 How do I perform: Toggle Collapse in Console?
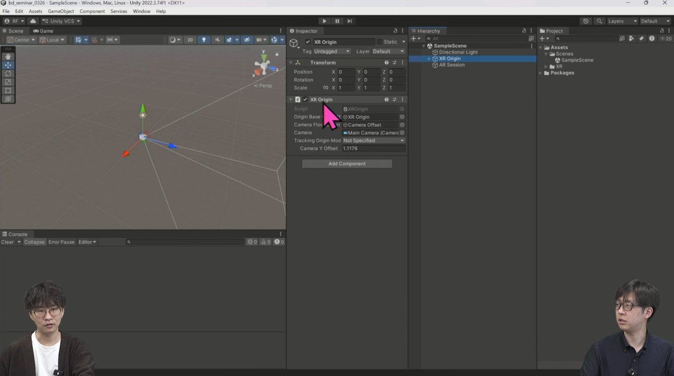click(x=34, y=242)
